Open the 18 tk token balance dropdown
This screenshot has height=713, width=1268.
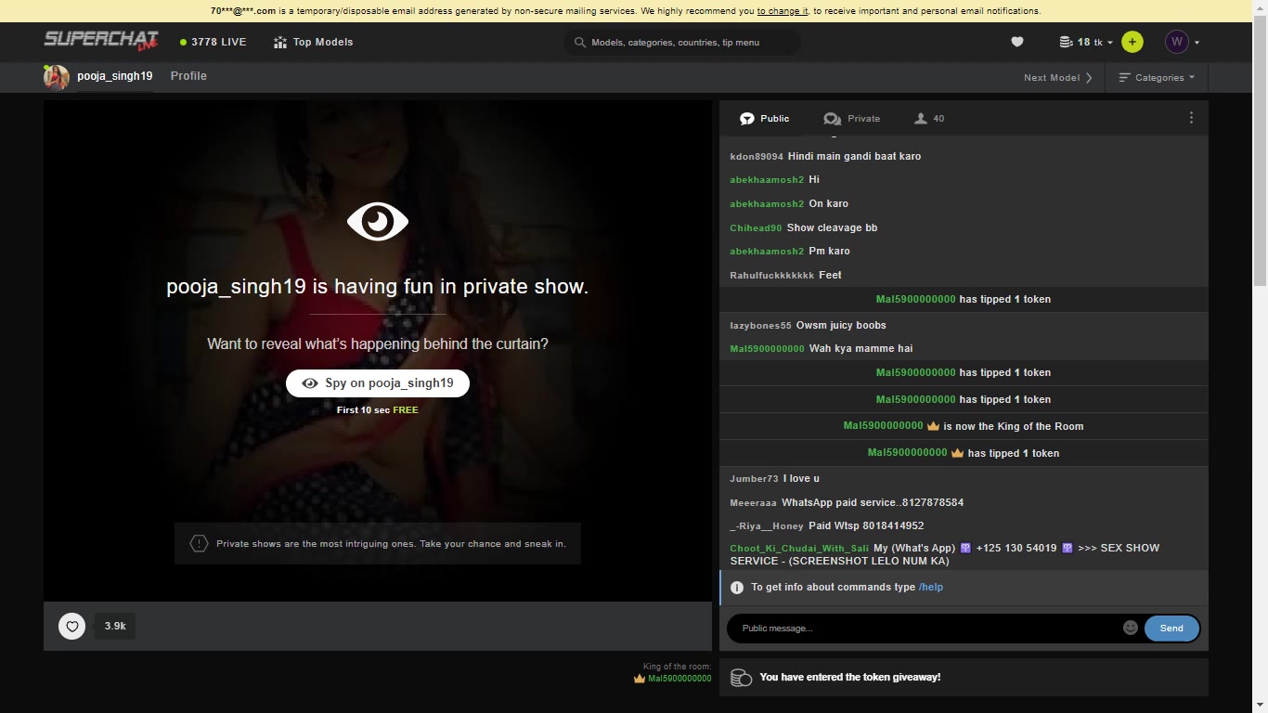1085,42
